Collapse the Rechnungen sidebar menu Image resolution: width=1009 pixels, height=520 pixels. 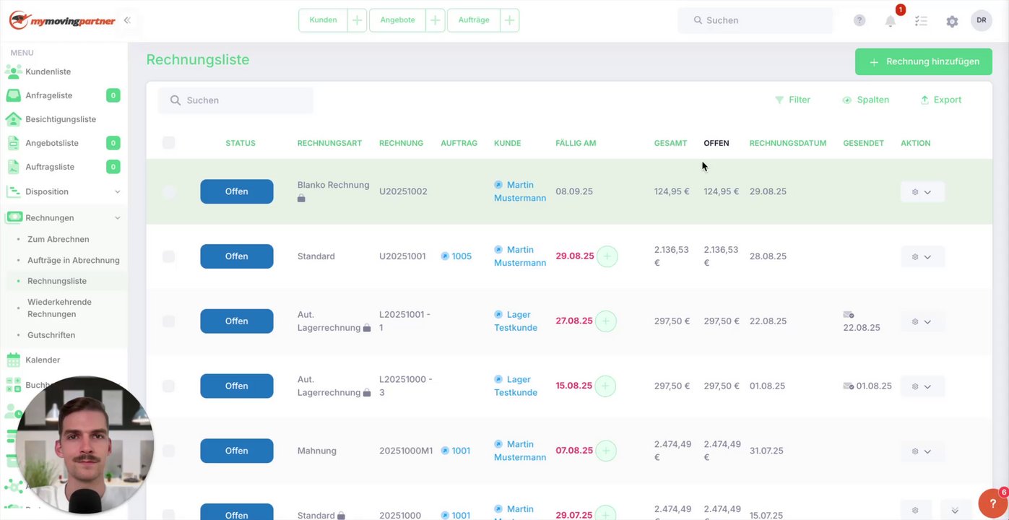[x=64, y=217]
